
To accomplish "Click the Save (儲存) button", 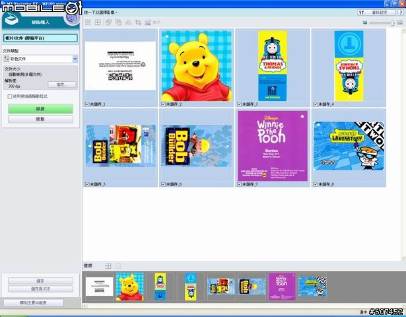I will tap(40, 281).
